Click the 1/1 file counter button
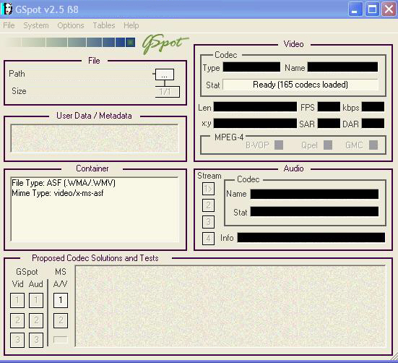The width and height of the screenshot is (398, 363). [168, 92]
